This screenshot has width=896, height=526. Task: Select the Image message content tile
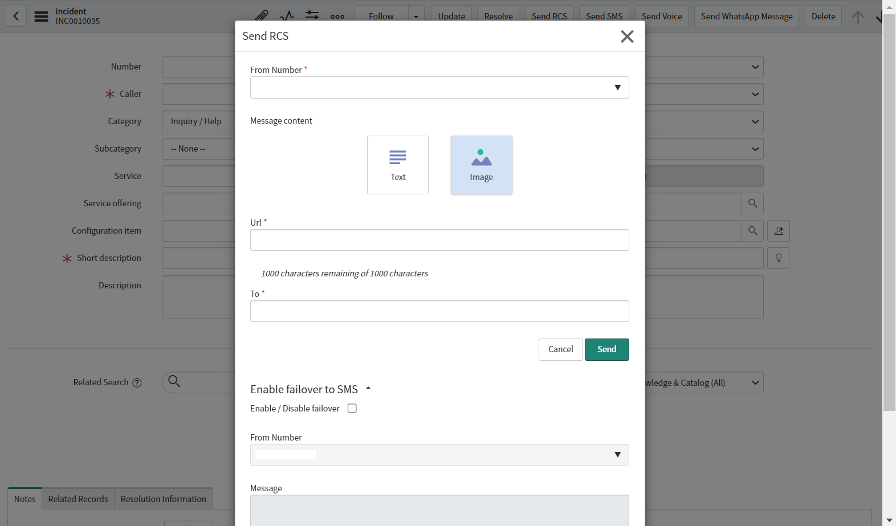click(481, 165)
